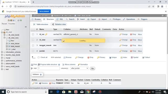Image resolution: width=168 pixels, height=94 pixels.
Task: Click Change link for jumlah row
Action: click(124, 51)
